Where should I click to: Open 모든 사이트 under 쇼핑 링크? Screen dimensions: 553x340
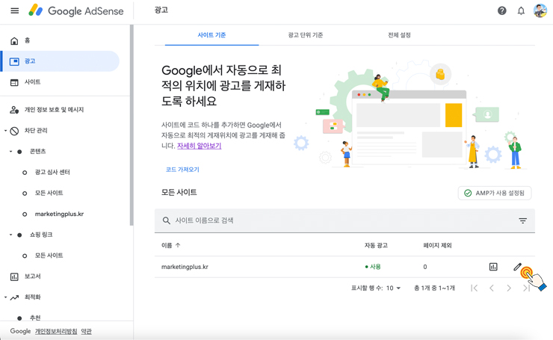[49, 256]
